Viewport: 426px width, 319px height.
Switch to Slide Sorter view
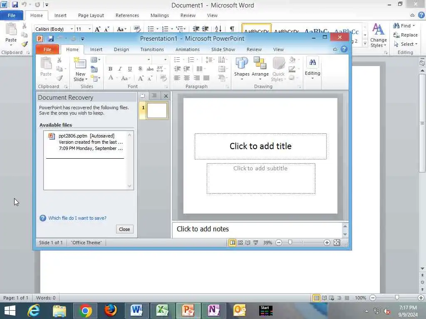(x=240, y=243)
